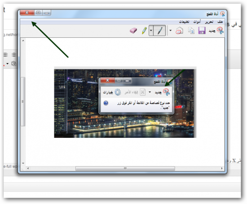Copy the snip to clipboard

coord(191,31)
